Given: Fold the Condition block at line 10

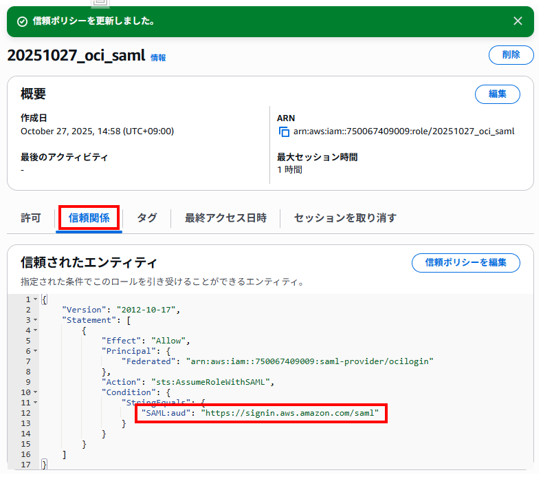Looking at the screenshot, I should click(x=35, y=392).
